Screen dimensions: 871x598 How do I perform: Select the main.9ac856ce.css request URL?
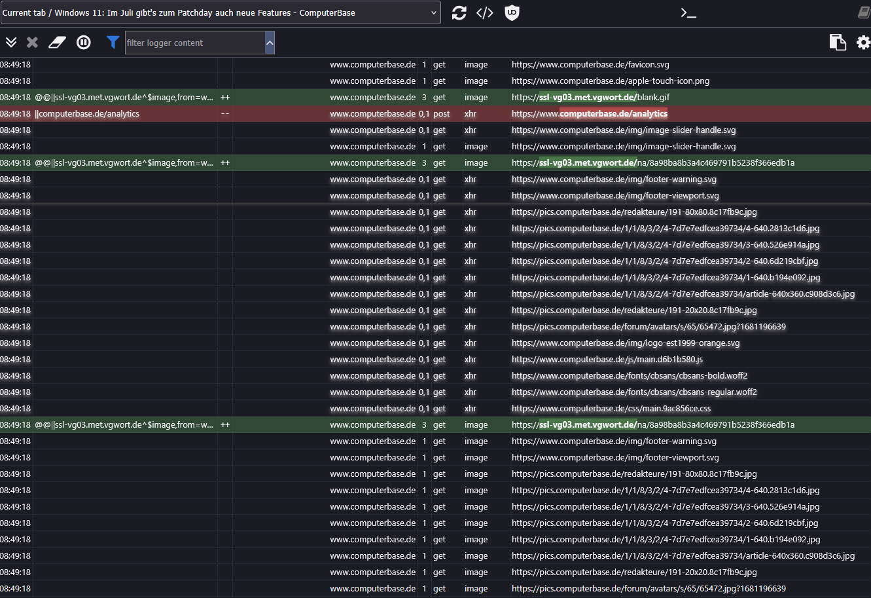tap(611, 409)
